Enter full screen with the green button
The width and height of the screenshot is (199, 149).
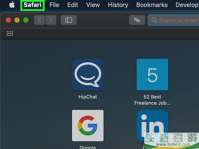(26, 20)
